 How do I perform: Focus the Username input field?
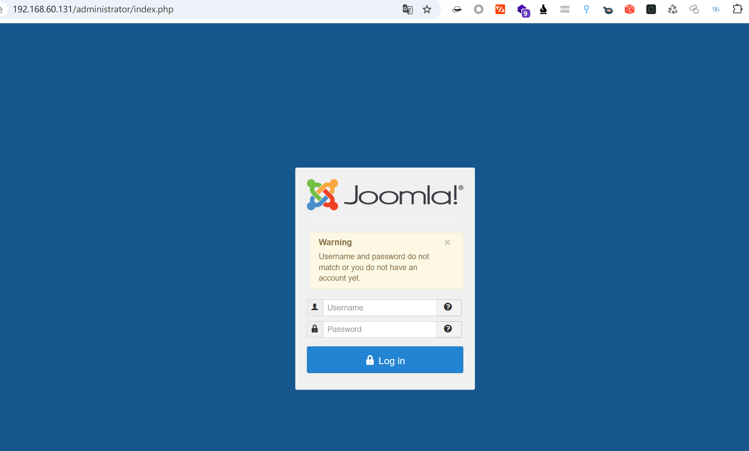(x=379, y=308)
